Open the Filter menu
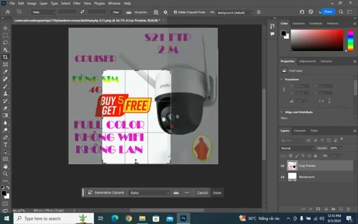Screen dimensions: 358x224 point(76,3)
